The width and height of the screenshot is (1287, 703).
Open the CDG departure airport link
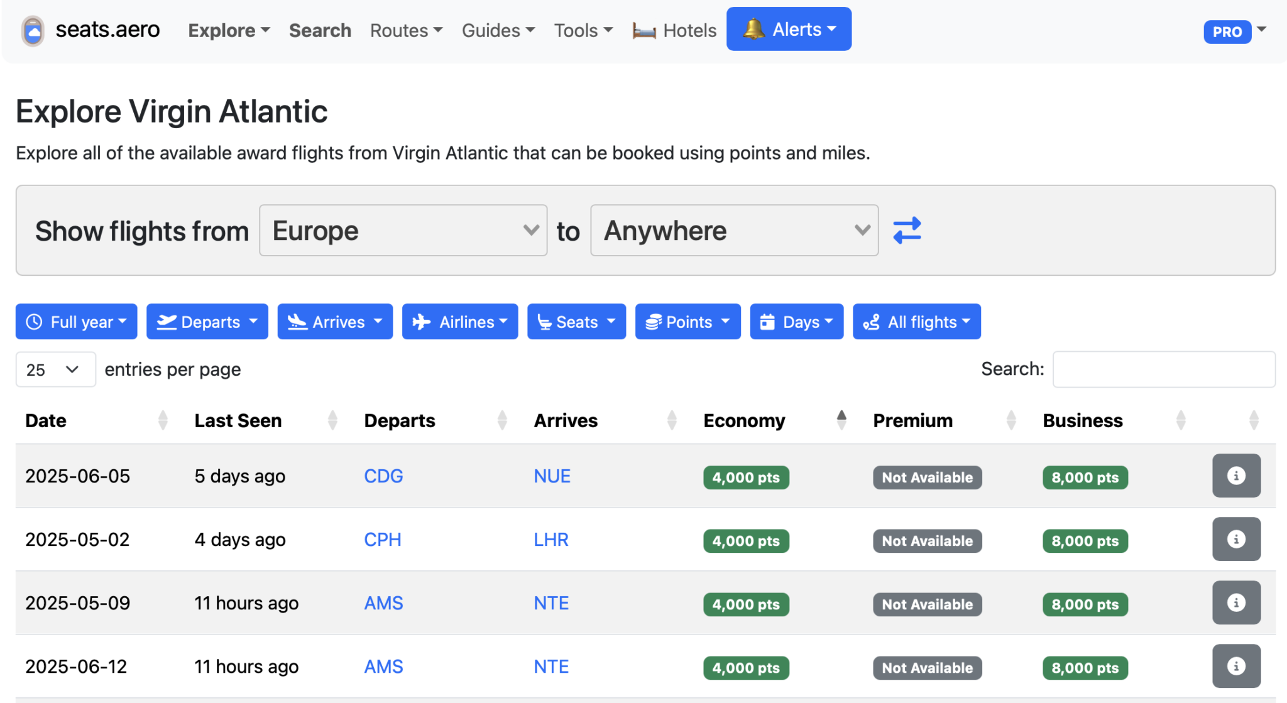(x=383, y=476)
